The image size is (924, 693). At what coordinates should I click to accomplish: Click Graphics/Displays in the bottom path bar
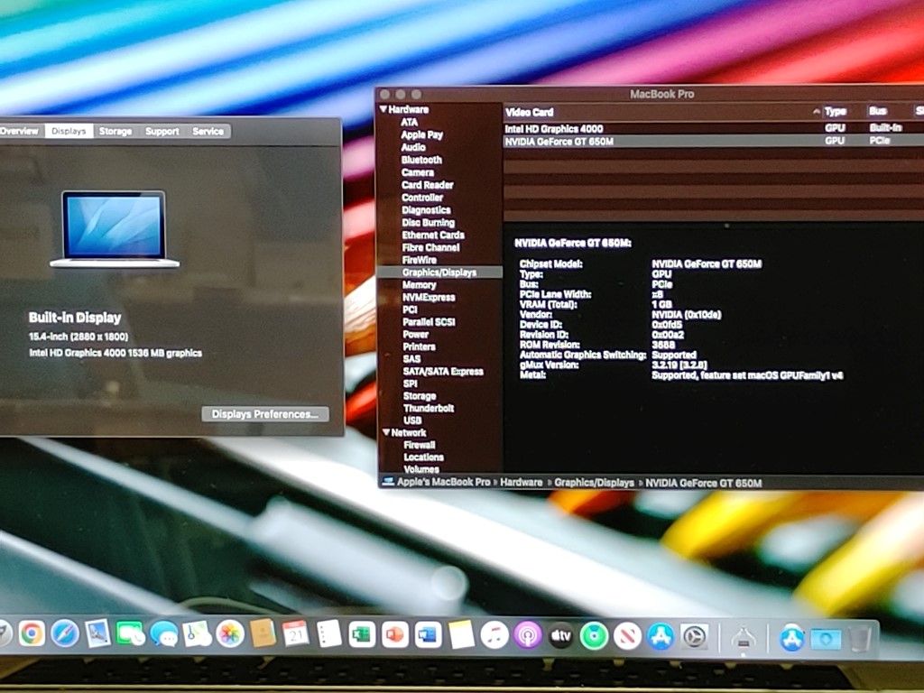click(594, 483)
